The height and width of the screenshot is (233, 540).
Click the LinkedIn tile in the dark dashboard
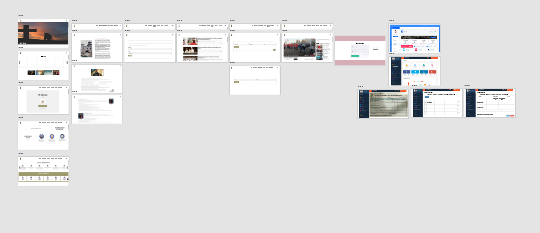click(x=423, y=72)
